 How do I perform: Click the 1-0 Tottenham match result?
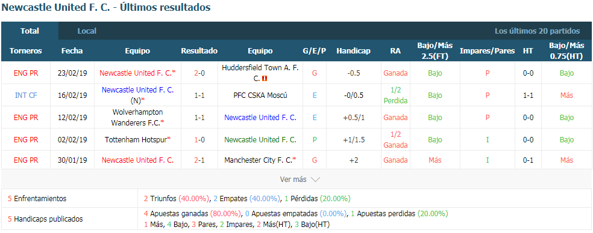click(199, 139)
